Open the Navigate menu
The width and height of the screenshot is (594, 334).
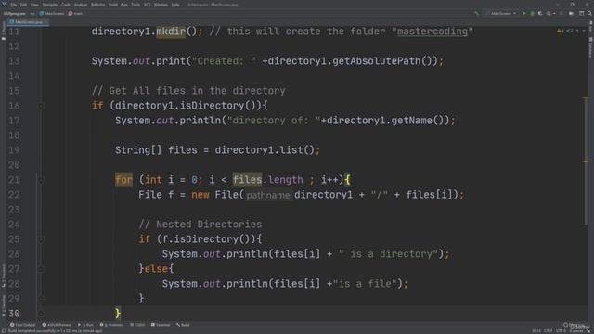click(49, 5)
